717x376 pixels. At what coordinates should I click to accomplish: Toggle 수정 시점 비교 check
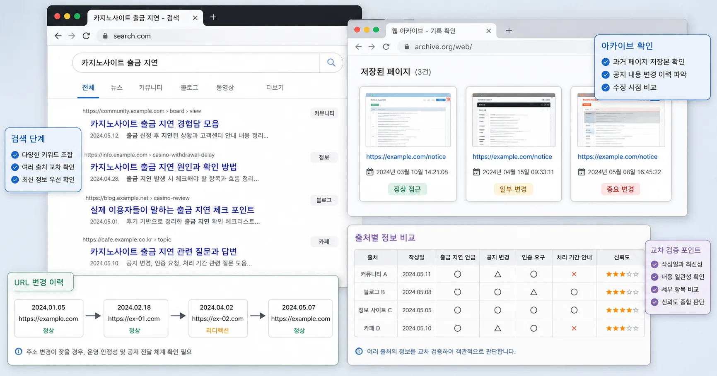pyautogui.click(x=606, y=88)
